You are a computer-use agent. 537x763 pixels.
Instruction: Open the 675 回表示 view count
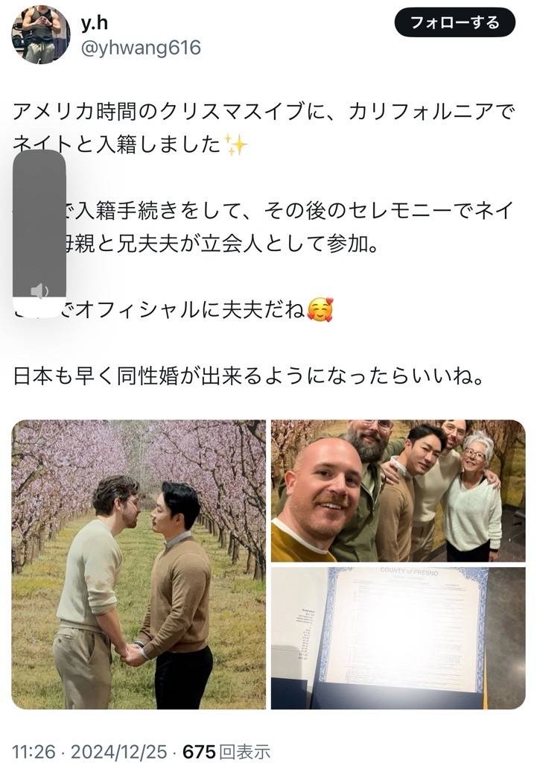pos(226,751)
